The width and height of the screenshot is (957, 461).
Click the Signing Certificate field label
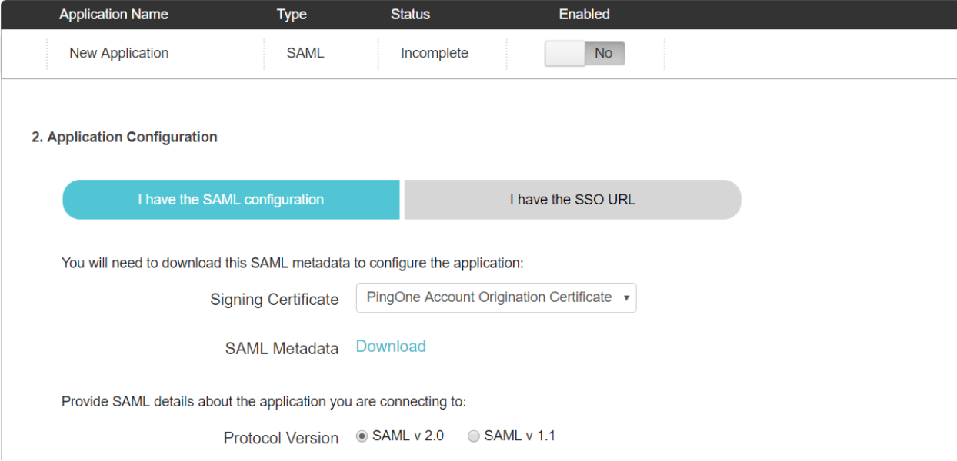274,300
